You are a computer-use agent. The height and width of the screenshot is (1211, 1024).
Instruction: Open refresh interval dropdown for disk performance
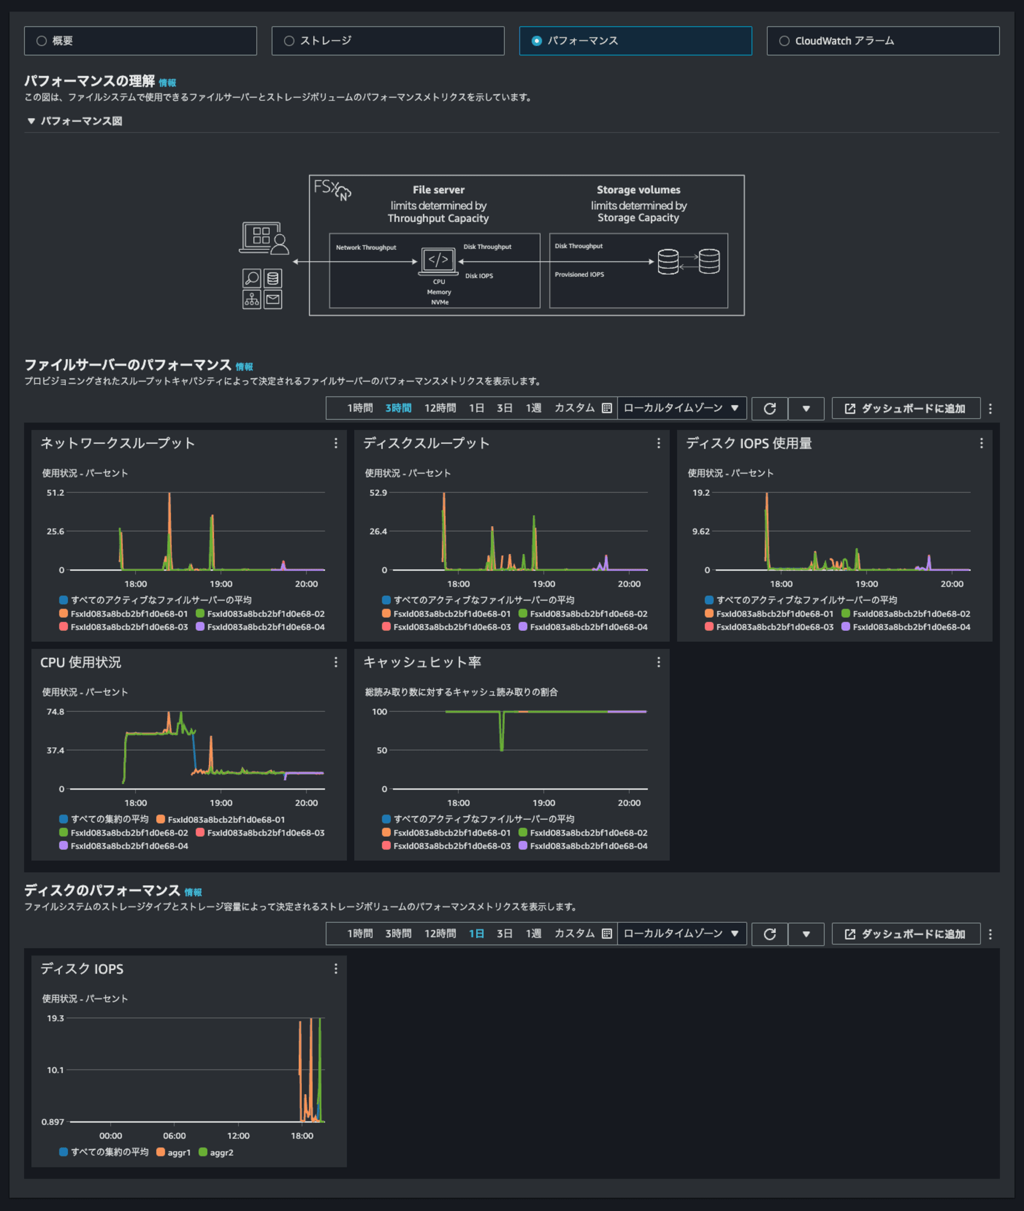tap(806, 934)
